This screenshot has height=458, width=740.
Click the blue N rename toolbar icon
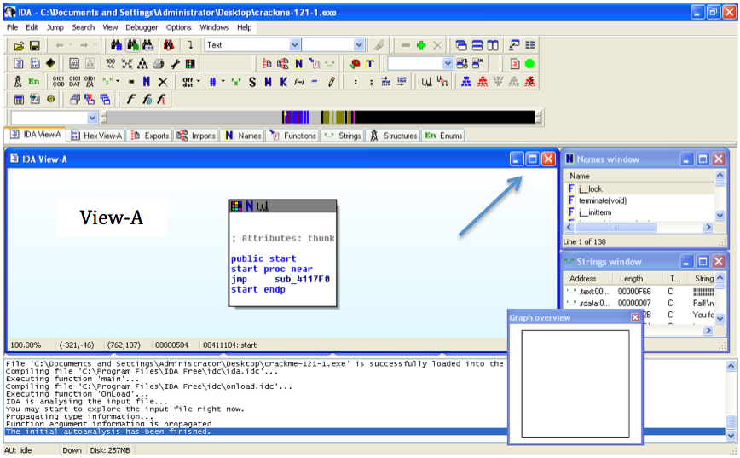click(x=147, y=82)
